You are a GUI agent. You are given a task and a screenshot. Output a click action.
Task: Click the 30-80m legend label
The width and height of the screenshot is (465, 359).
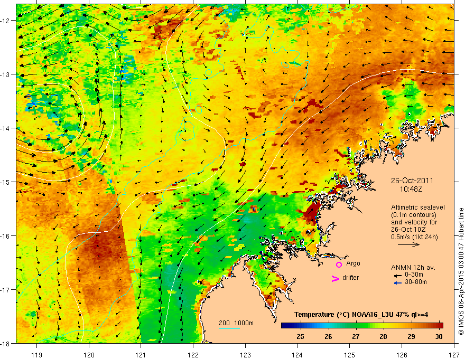(416, 282)
